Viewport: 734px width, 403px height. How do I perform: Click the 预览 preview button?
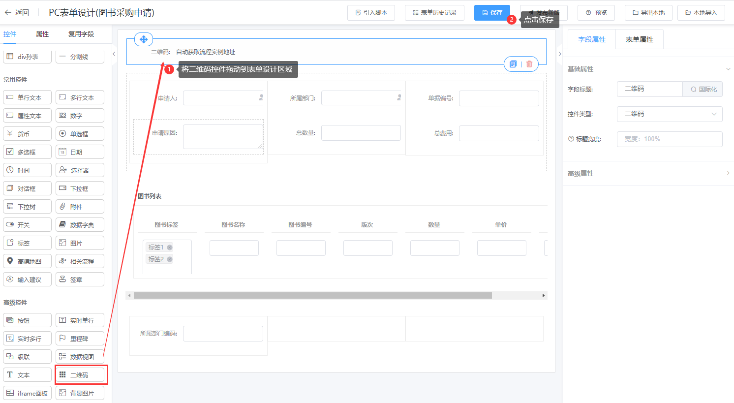click(x=596, y=13)
